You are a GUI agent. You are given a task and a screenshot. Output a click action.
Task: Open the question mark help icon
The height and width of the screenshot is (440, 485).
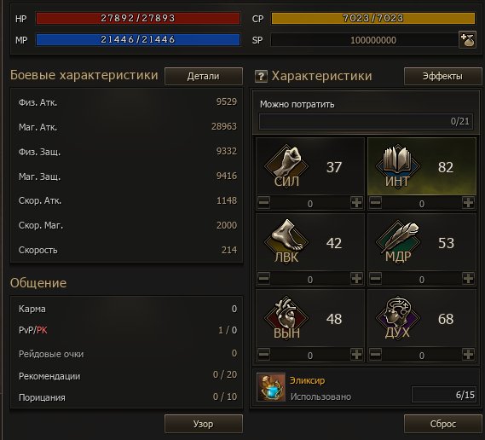click(x=261, y=76)
